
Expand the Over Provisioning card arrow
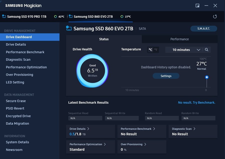point(145,144)
